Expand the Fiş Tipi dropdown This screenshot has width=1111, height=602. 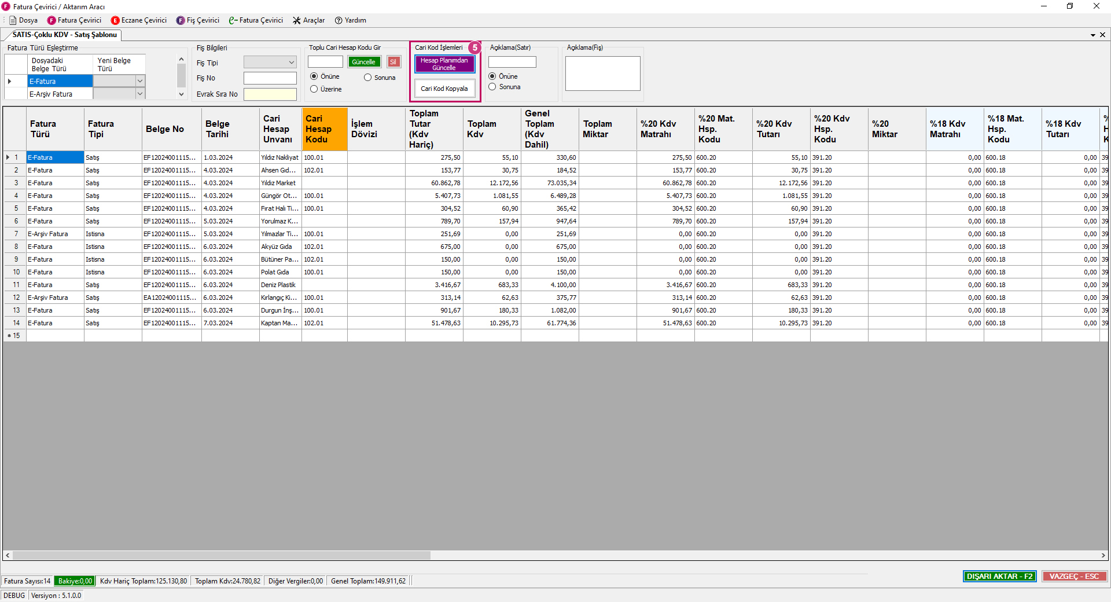point(291,63)
